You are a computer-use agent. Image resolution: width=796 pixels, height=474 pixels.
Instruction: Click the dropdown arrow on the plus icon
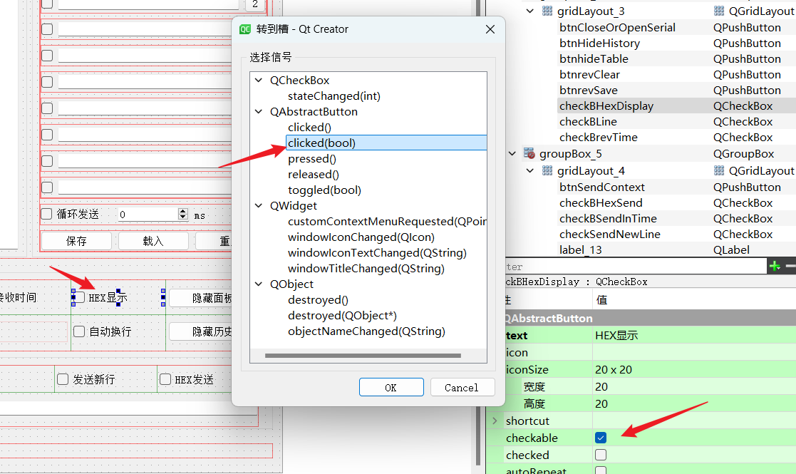[x=780, y=270]
